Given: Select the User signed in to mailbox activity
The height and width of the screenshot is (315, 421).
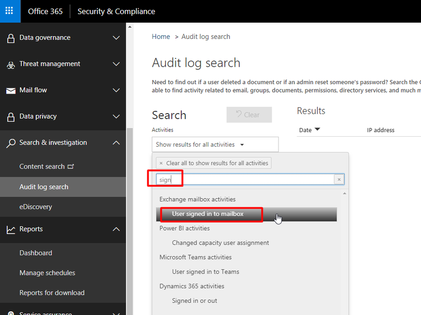Looking at the screenshot, I should pos(210,215).
